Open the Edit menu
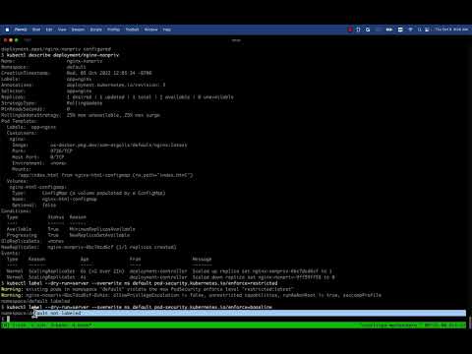Screen dimensions: 472x354 [x=49, y=29]
